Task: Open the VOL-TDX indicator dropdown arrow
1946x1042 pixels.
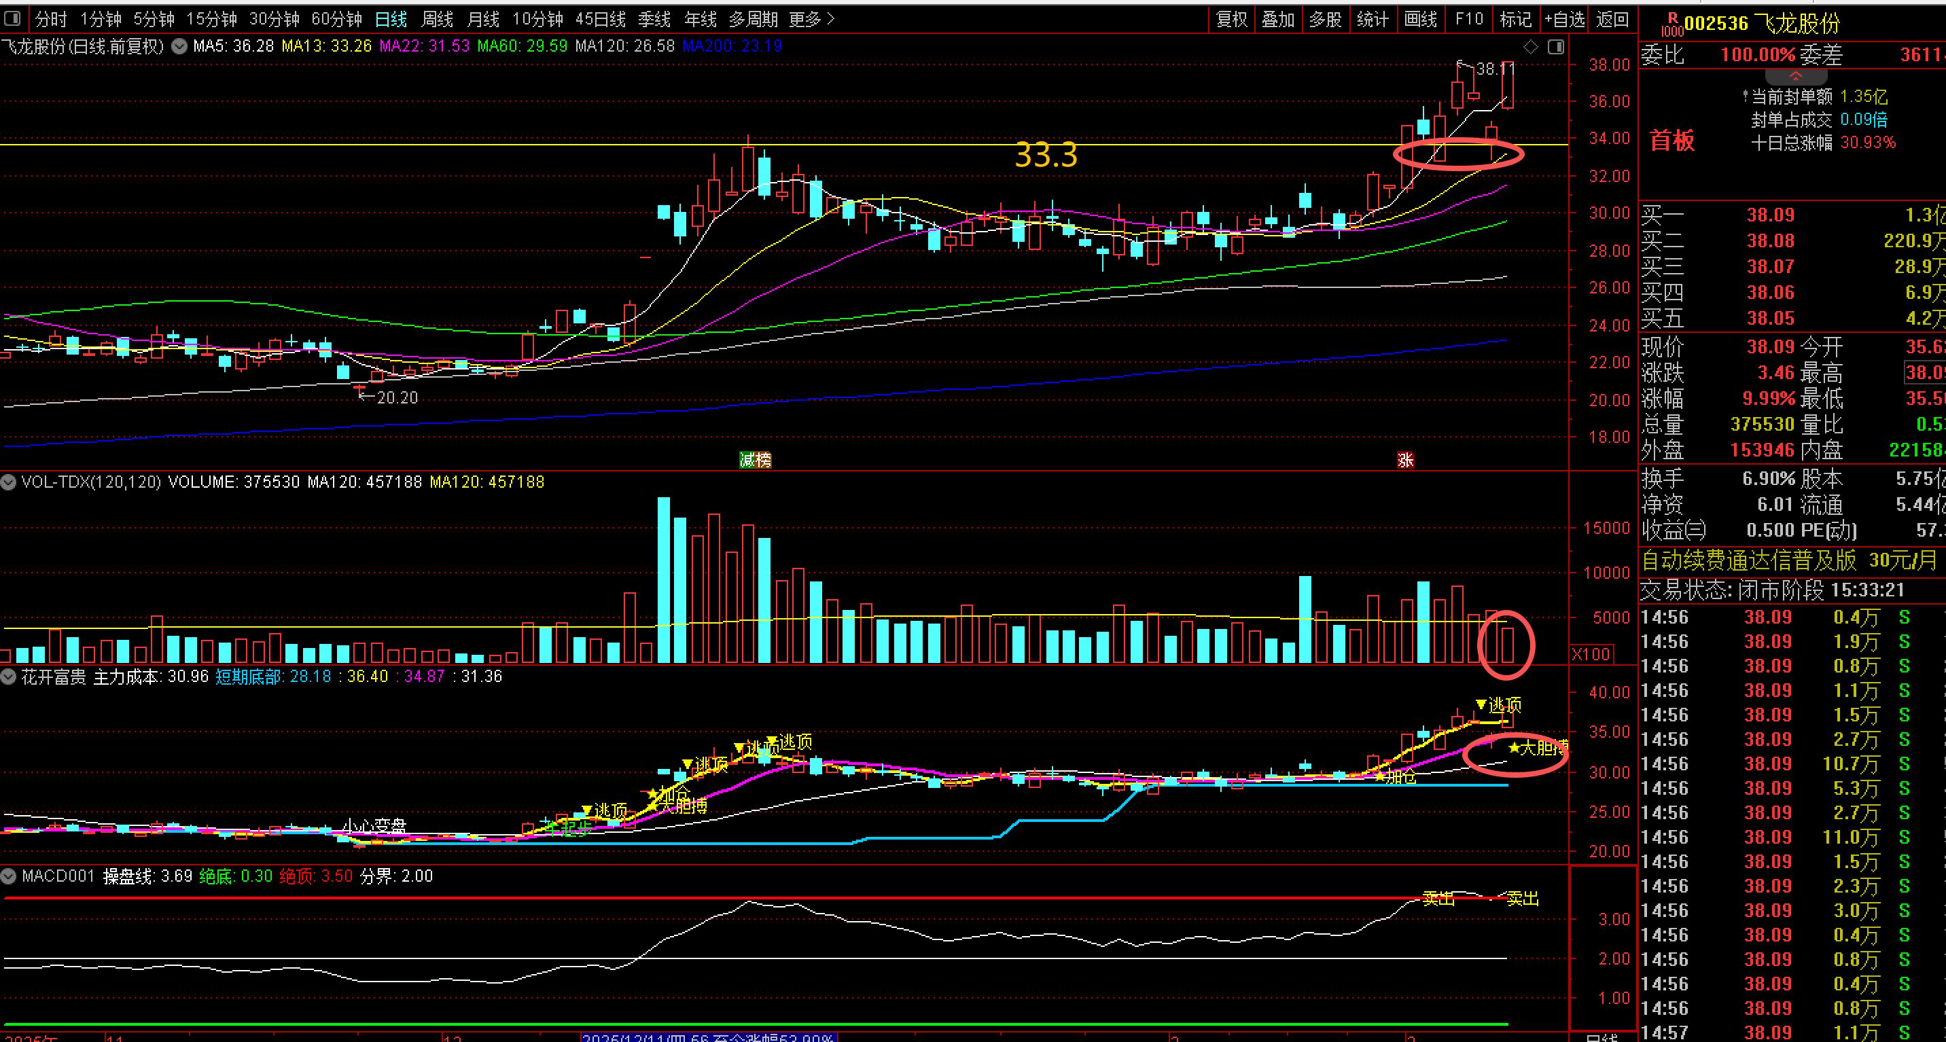Action: [x=9, y=482]
